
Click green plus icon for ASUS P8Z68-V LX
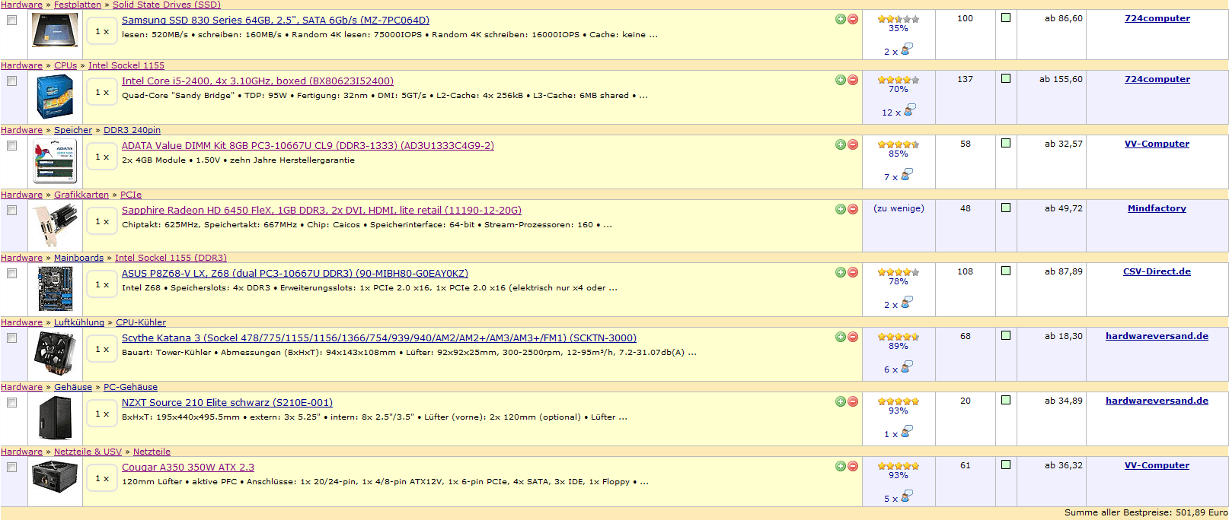841,272
